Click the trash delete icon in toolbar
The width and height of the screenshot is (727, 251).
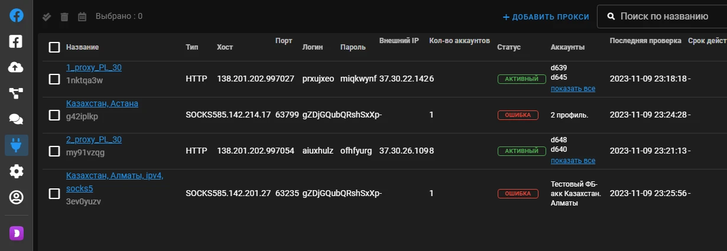64,17
